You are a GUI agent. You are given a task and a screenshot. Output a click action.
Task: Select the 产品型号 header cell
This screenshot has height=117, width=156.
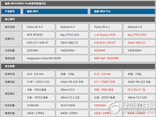pos(11,11)
